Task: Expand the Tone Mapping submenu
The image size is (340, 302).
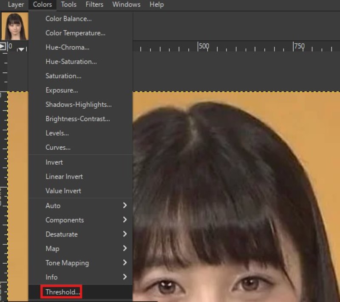Action: (x=81, y=263)
